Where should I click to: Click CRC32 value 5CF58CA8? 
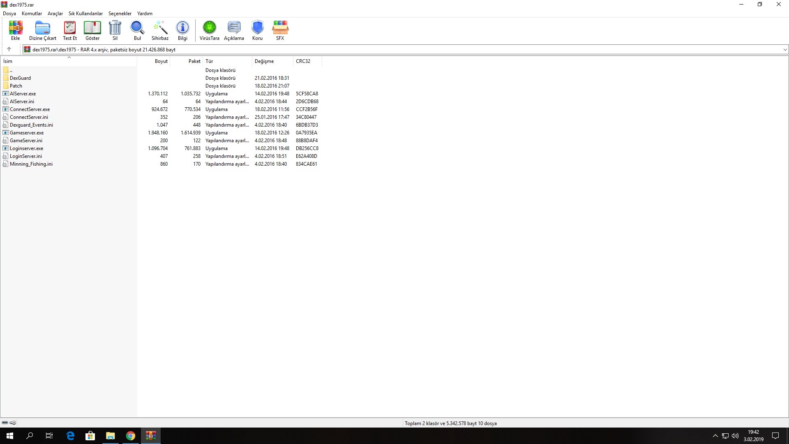coord(307,94)
